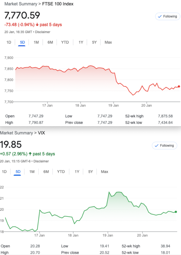Click VIX Low value 19.41

pyautogui.click(x=104, y=246)
